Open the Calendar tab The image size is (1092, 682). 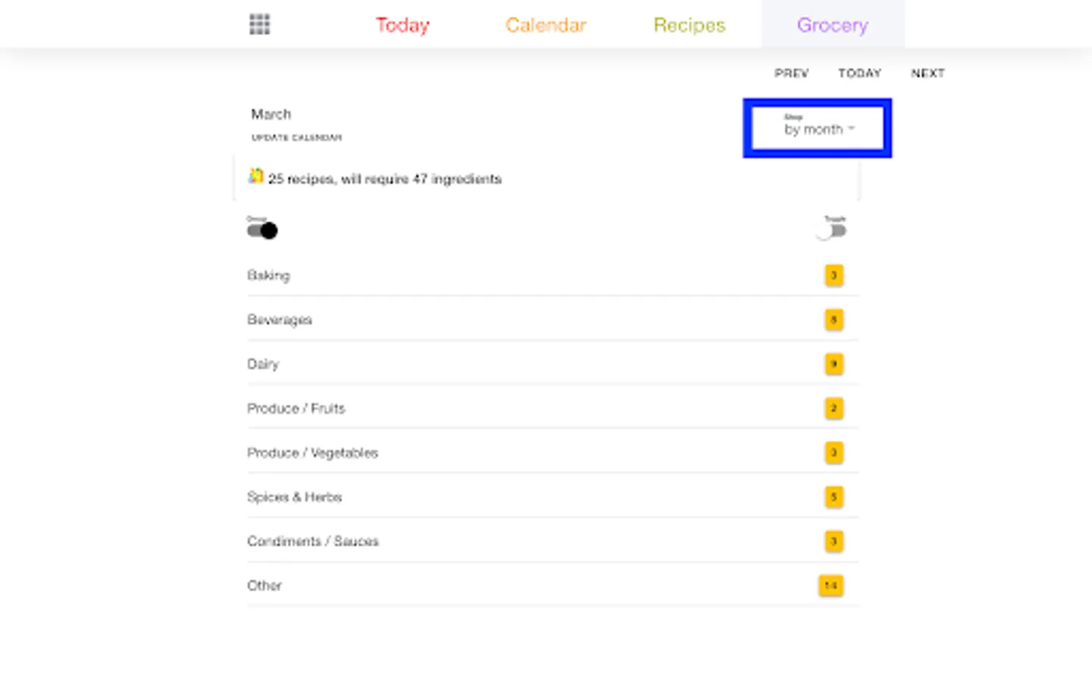(x=546, y=25)
